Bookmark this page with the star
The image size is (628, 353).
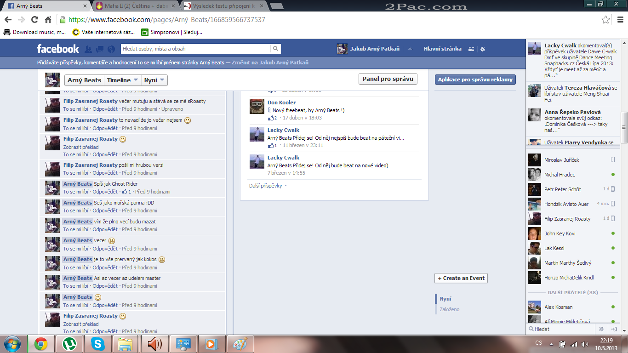[x=606, y=20]
